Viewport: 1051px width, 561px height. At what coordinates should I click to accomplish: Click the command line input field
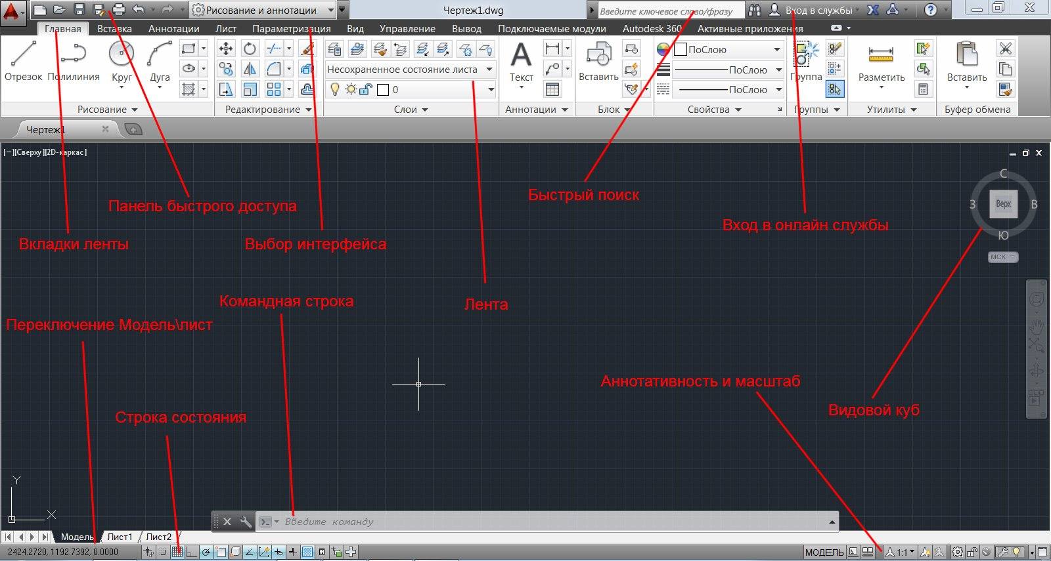pos(552,522)
